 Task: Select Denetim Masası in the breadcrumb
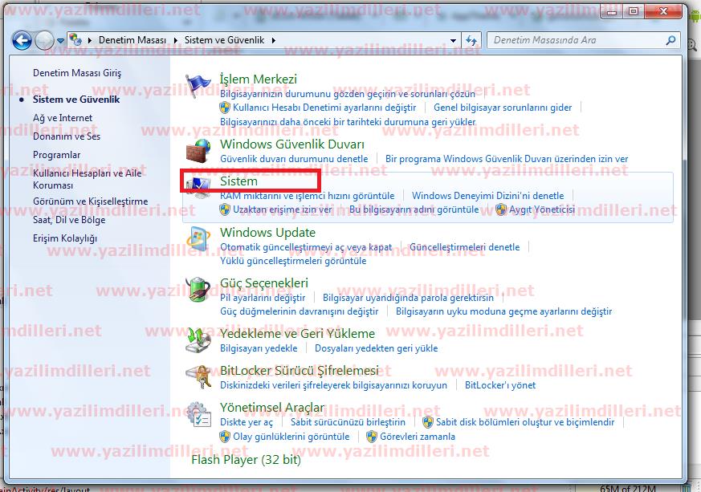point(132,40)
